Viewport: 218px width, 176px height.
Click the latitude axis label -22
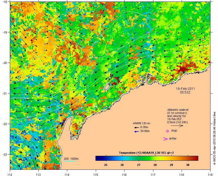(x=5, y=124)
